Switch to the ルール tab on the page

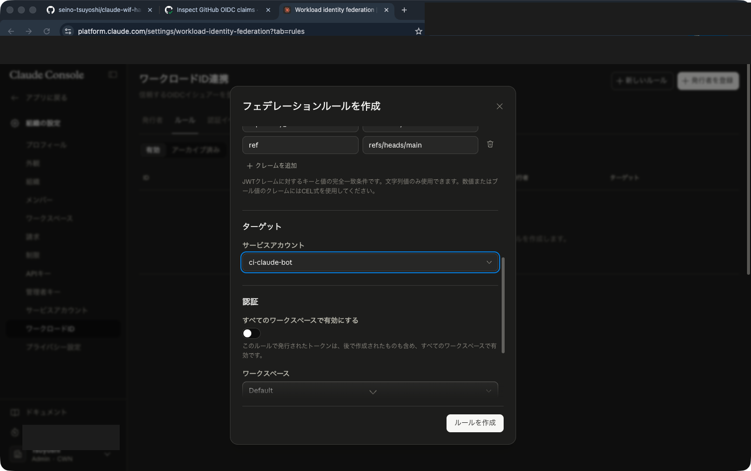(x=185, y=120)
